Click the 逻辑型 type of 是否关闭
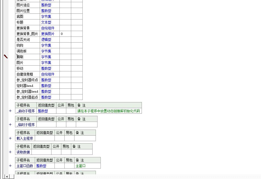 [46, 40]
